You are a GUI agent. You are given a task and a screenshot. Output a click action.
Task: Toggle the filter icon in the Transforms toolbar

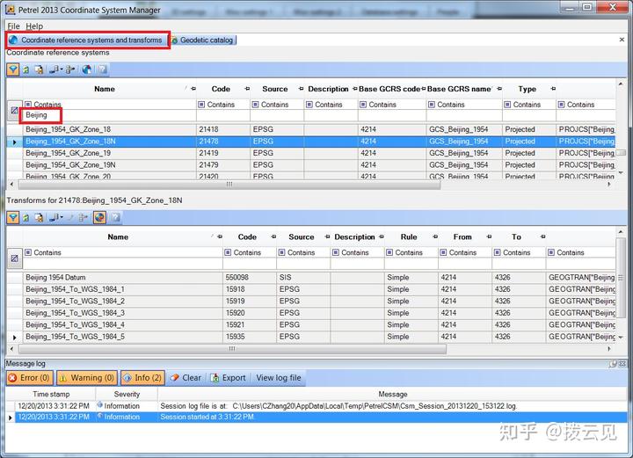(13, 217)
